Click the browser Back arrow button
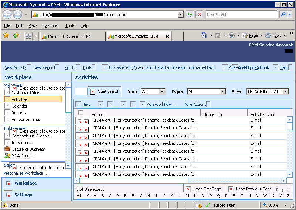The height and width of the screenshot is (210, 296). pyautogui.click(x=7, y=14)
